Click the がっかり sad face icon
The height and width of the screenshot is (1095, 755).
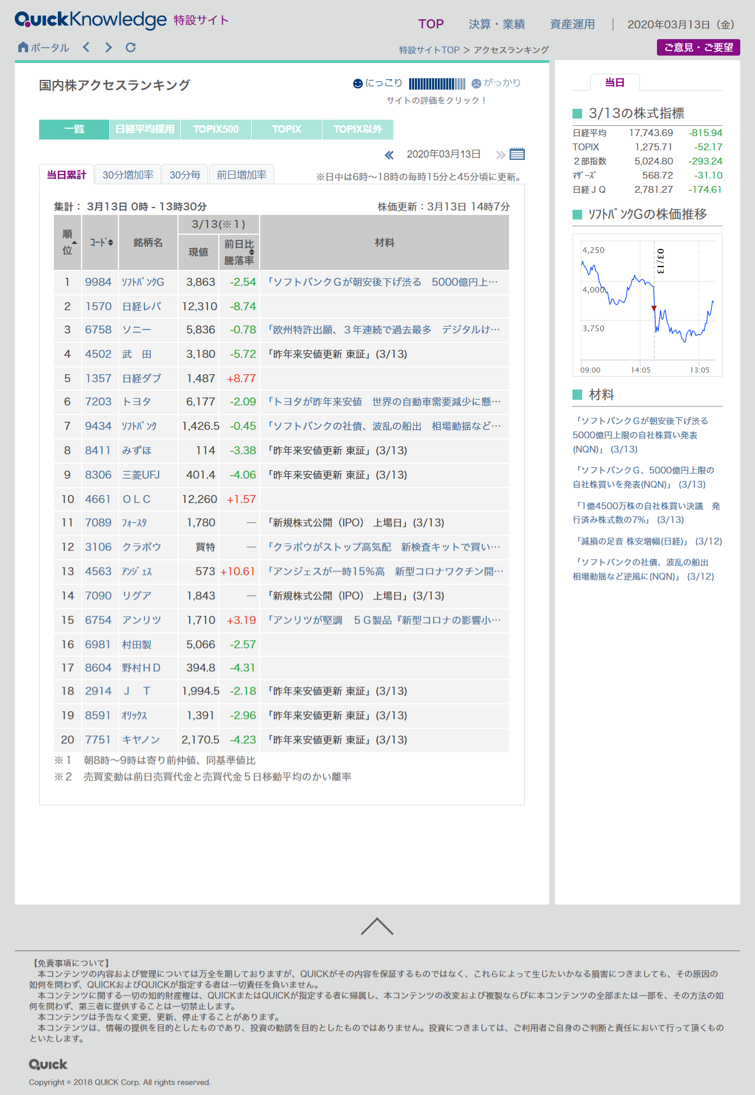[477, 83]
